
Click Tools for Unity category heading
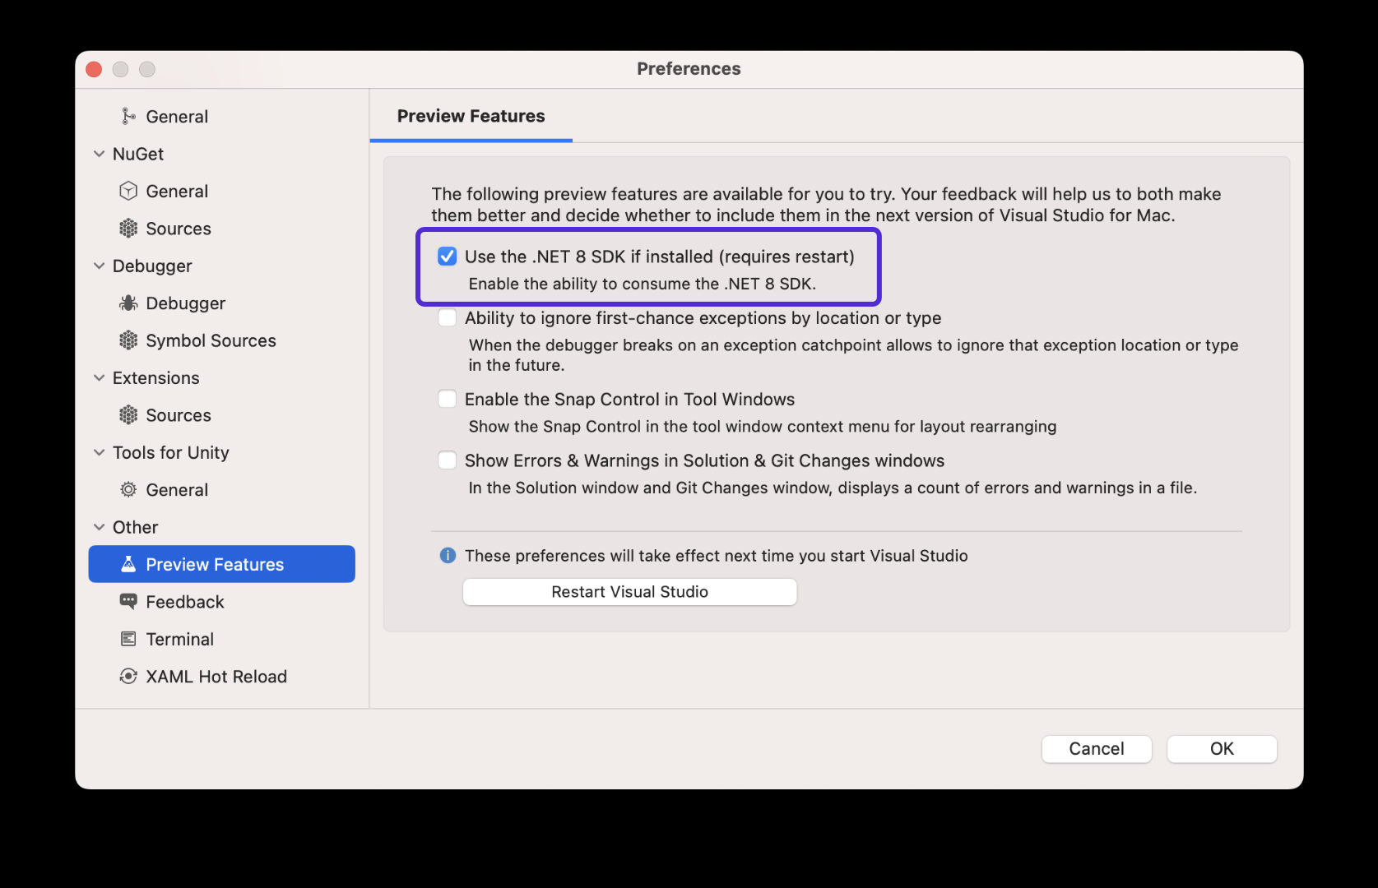click(171, 453)
